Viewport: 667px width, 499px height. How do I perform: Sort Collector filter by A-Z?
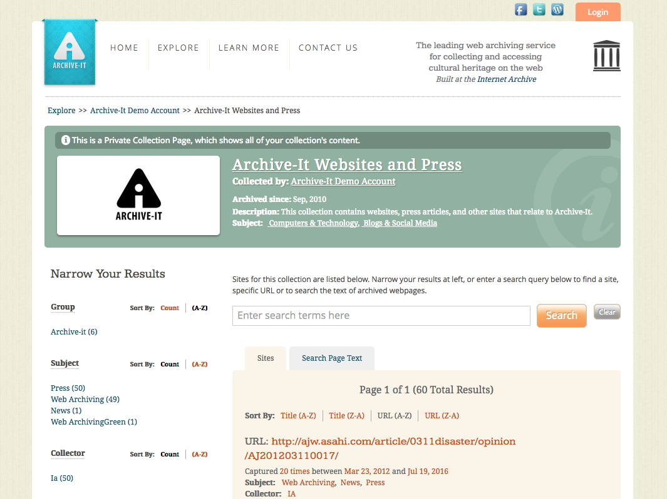point(200,455)
